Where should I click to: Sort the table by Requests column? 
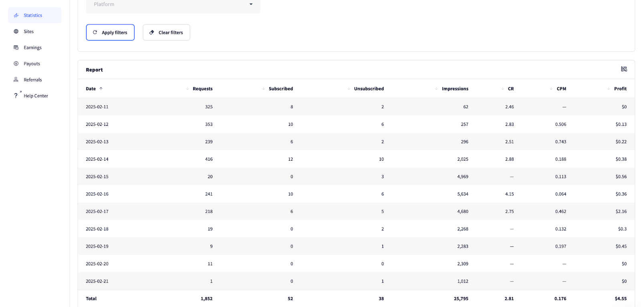(x=202, y=89)
